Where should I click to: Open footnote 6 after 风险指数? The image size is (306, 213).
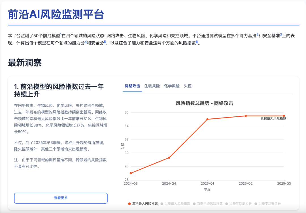pos(197,42)
